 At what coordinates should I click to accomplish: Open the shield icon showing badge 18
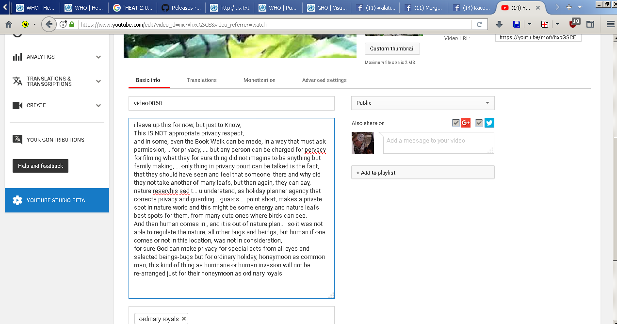[x=574, y=23]
